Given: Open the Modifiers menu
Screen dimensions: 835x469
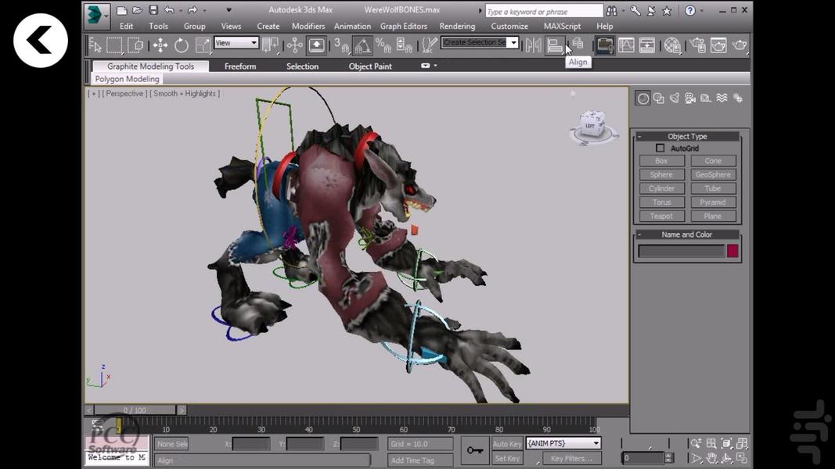Looking at the screenshot, I should [x=308, y=26].
